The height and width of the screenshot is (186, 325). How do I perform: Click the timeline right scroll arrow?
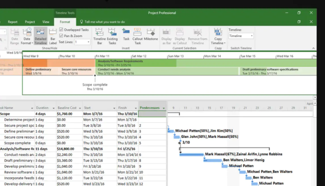tap(315, 97)
